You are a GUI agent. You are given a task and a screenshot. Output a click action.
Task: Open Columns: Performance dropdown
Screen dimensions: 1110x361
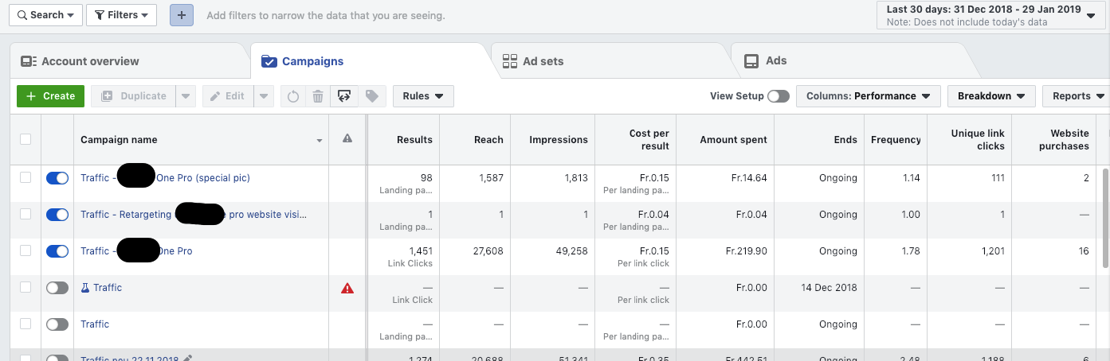coord(868,96)
